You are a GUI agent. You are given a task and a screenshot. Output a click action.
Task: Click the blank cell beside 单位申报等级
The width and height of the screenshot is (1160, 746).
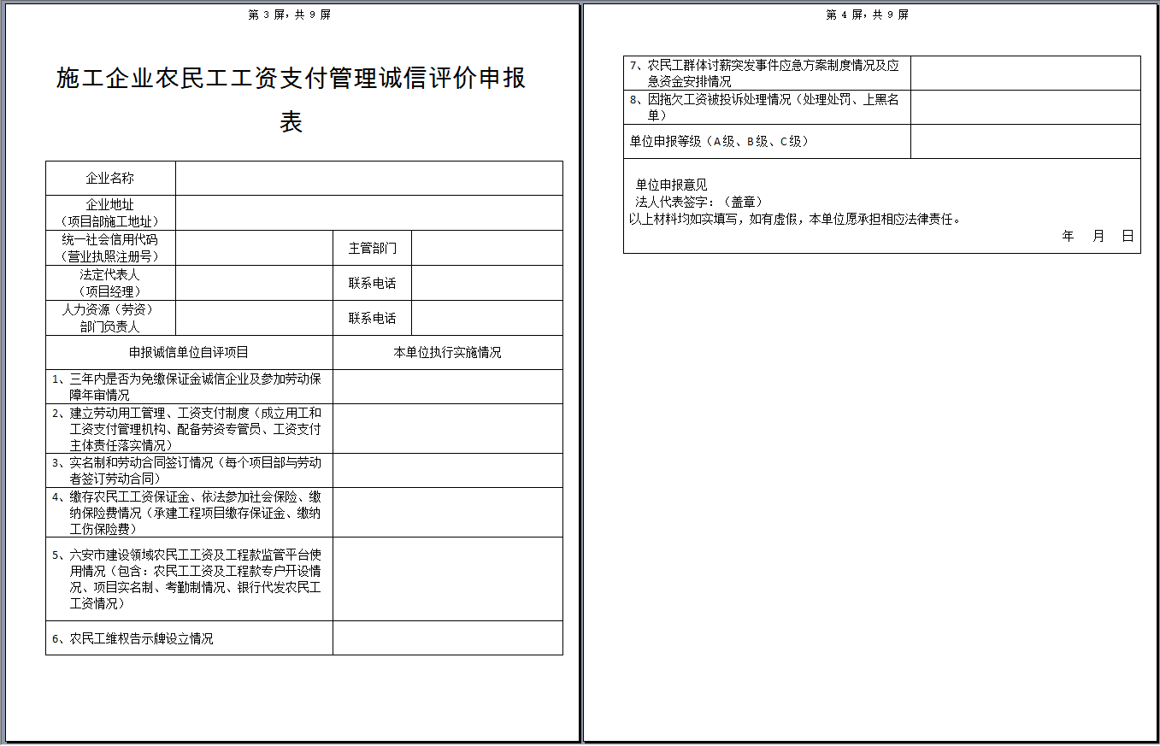coord(1026,142)
